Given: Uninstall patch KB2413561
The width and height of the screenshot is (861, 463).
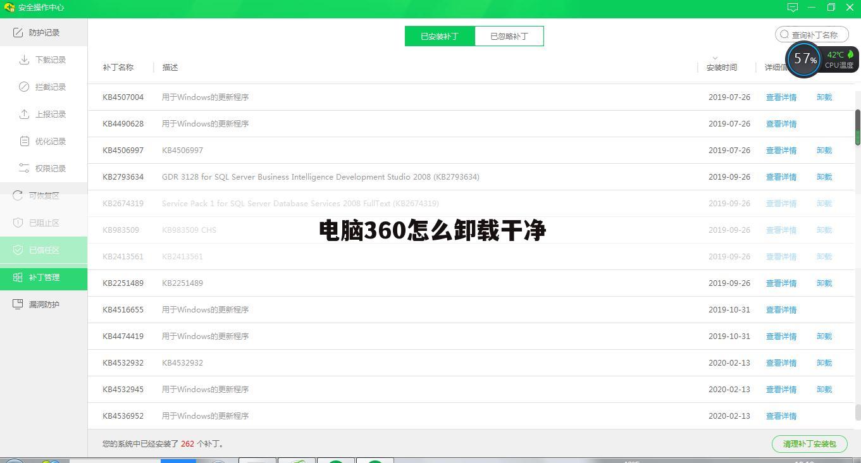Looking at the screenshot, I should (824, 257).
